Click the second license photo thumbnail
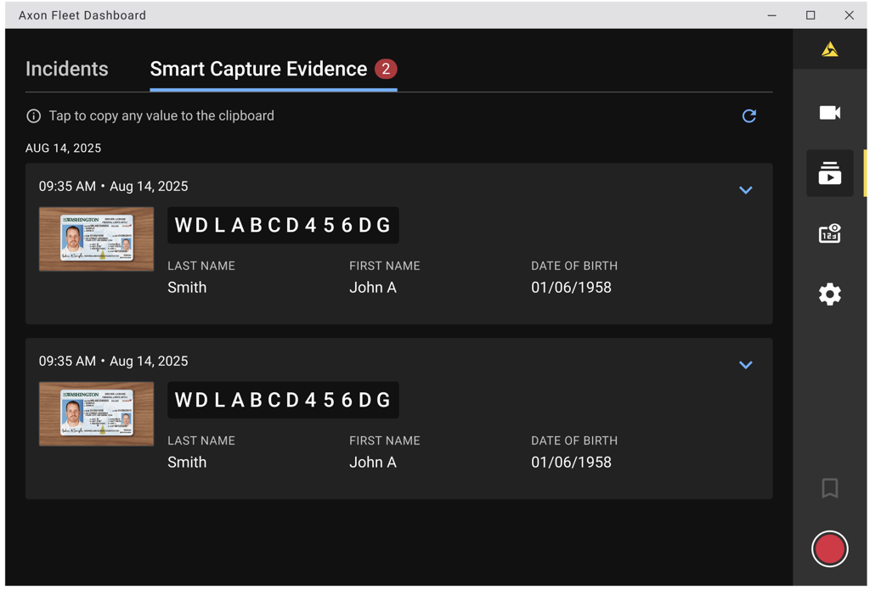Viewport: 870px width, 590px height. click(x=96, y=413)
